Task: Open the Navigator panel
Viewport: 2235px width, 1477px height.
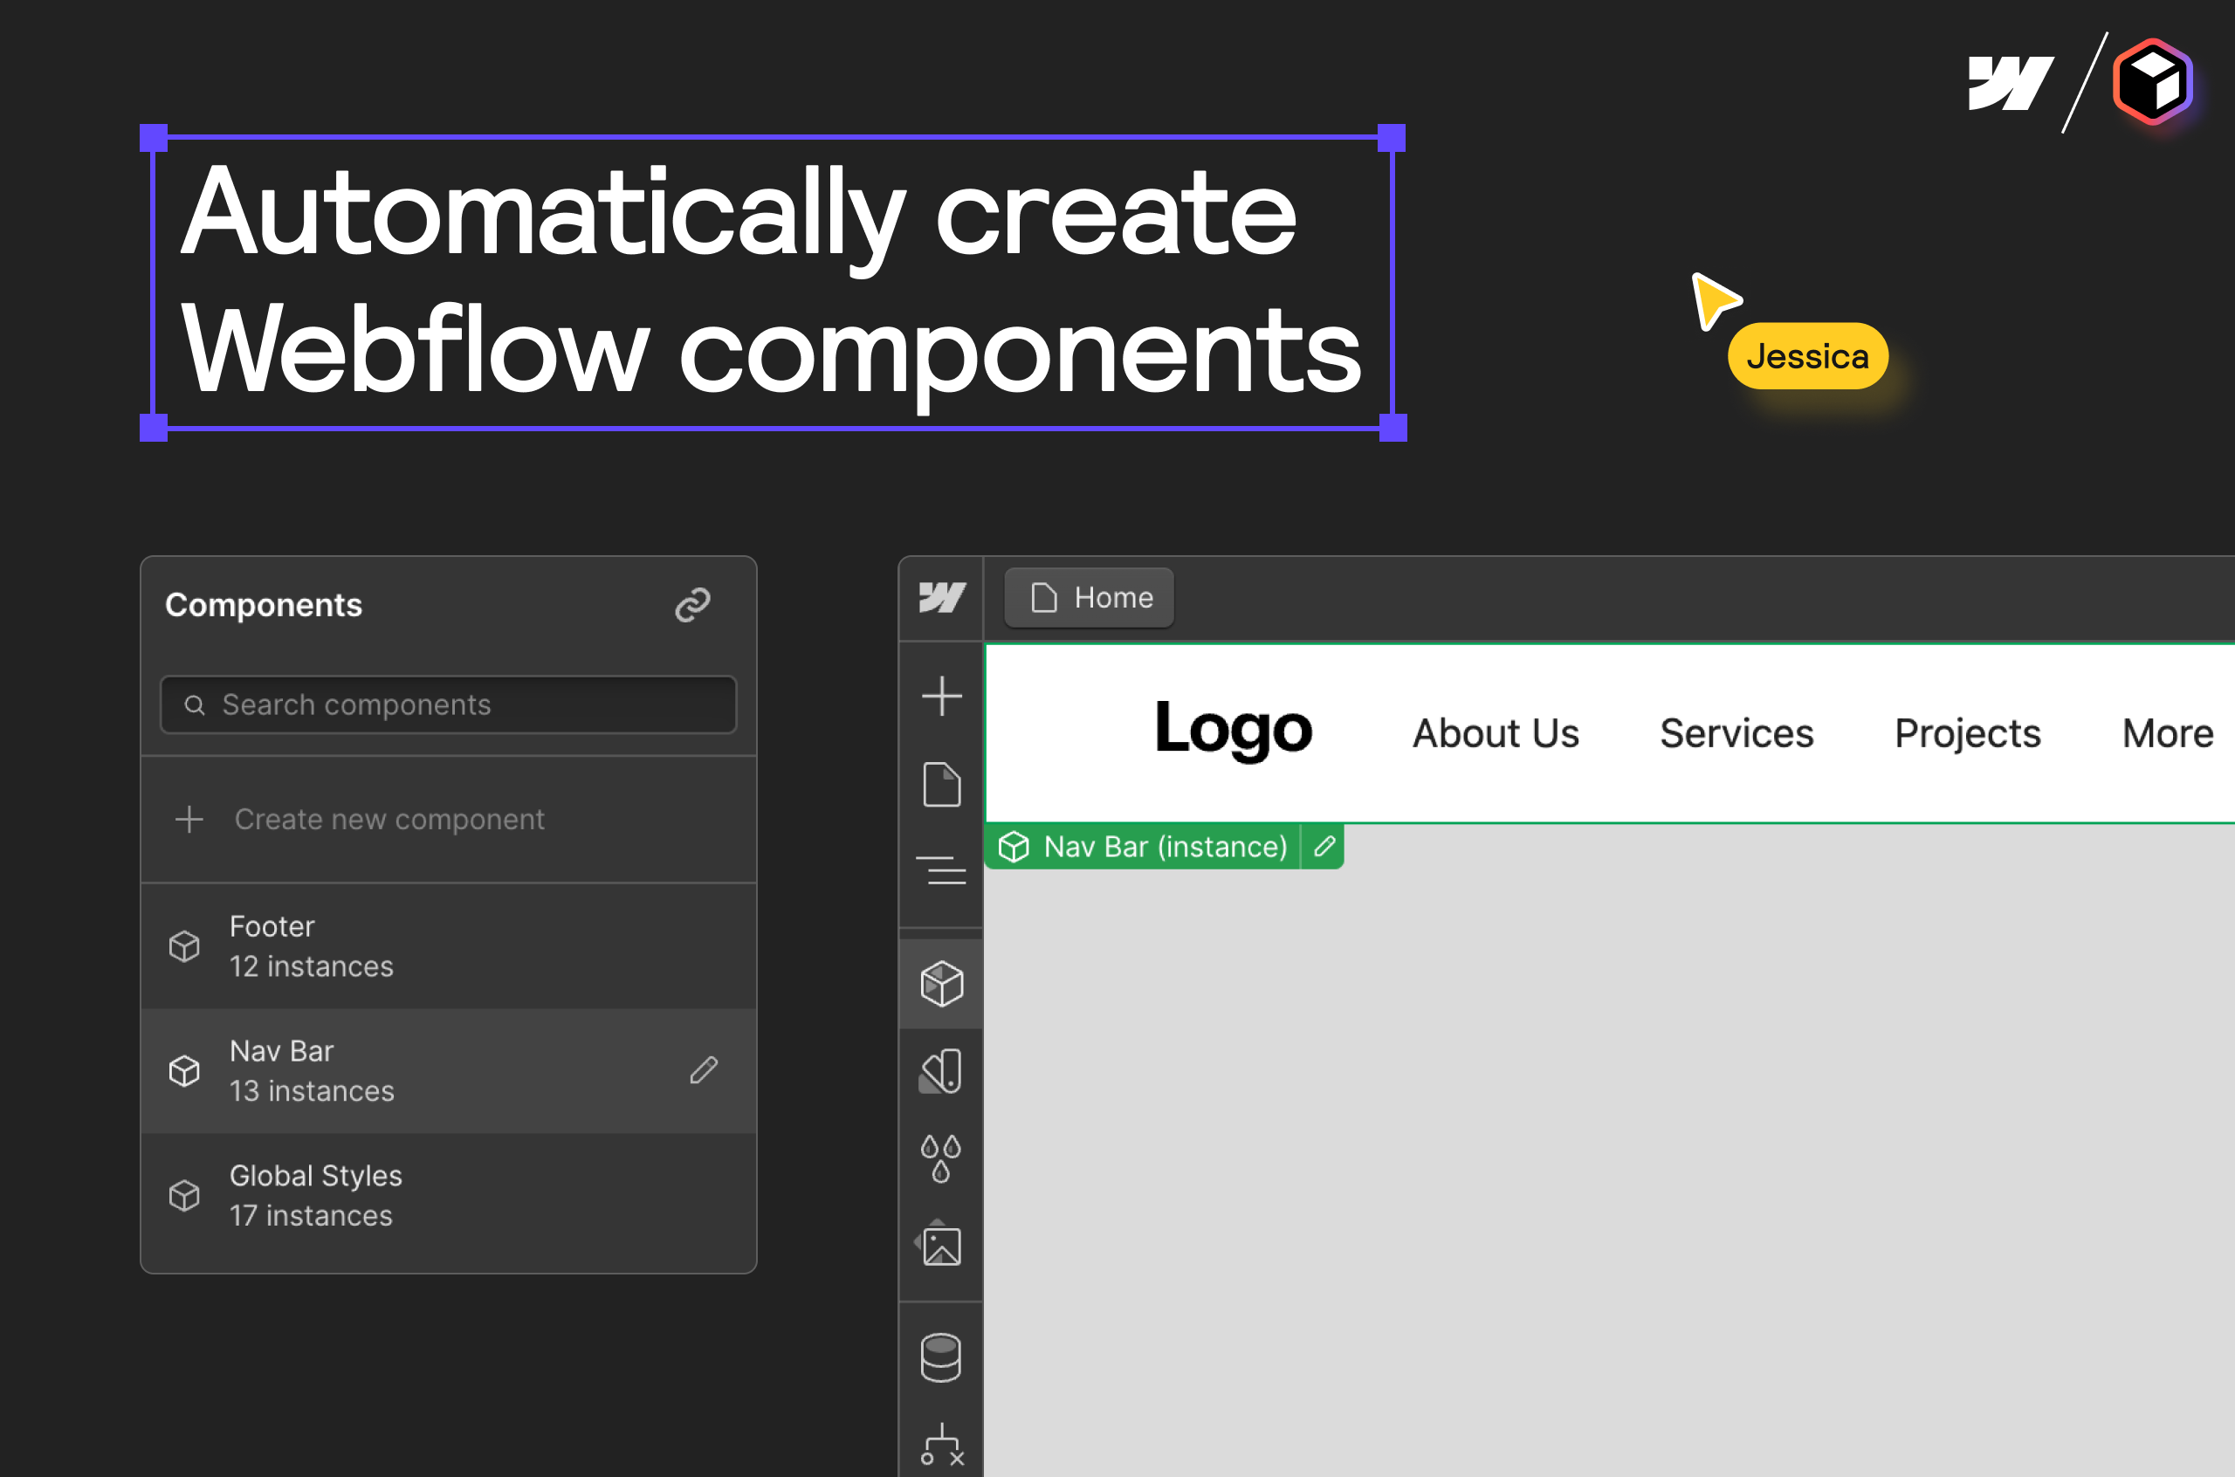Action: [942, 870]
